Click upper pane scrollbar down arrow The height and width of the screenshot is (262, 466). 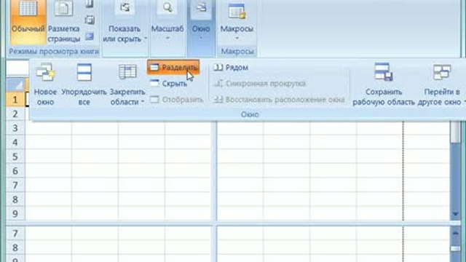pos(456,214)
